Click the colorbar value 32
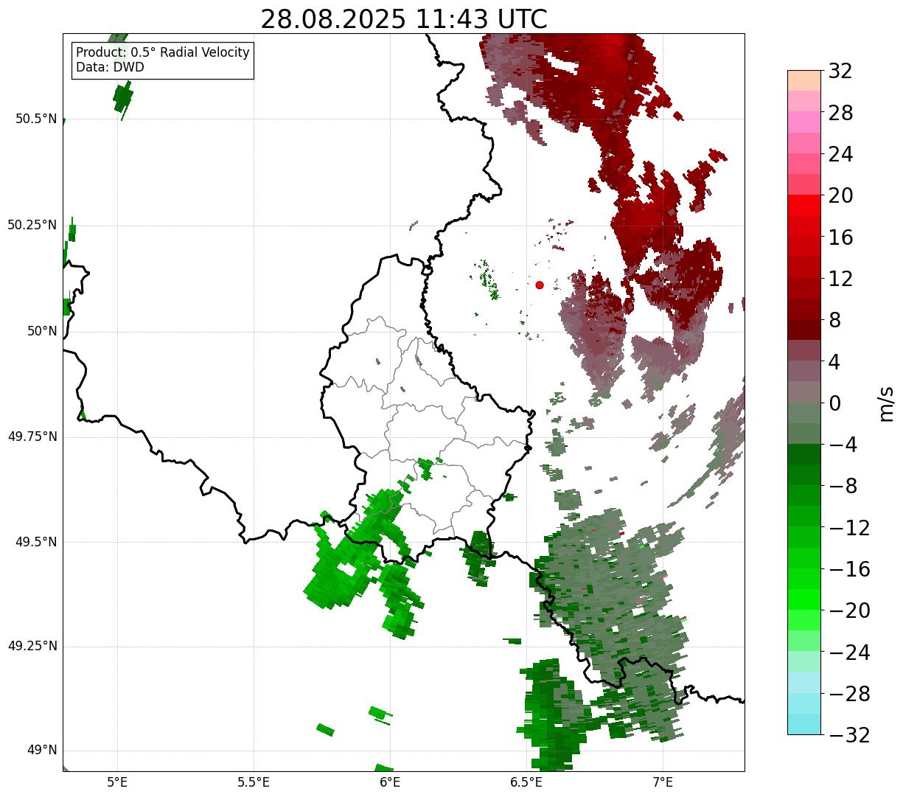This screenshot has height=797, width=903. [841, 72]
